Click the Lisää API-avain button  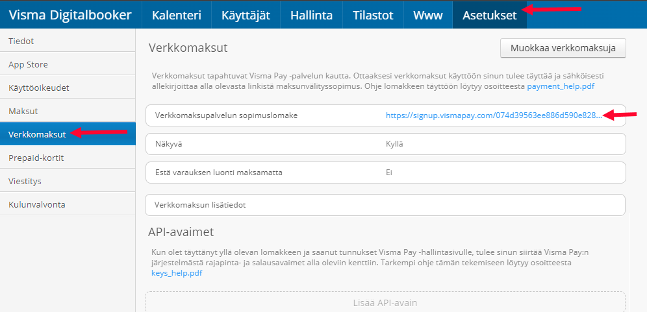pos(385,302)
